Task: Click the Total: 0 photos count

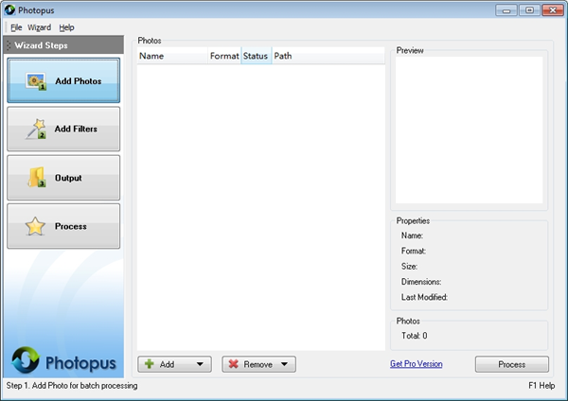Action: click(x=414, y=336)
